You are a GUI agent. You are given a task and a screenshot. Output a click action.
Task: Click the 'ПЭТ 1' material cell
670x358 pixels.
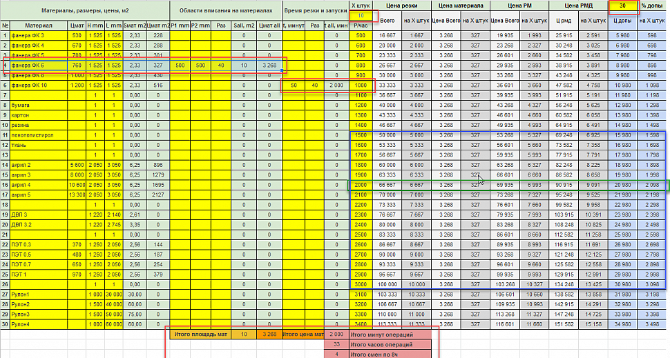click(39, 275)
